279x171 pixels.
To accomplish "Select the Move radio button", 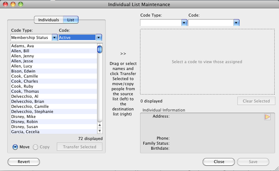I will pyautogui.click(x=15, y=147).
